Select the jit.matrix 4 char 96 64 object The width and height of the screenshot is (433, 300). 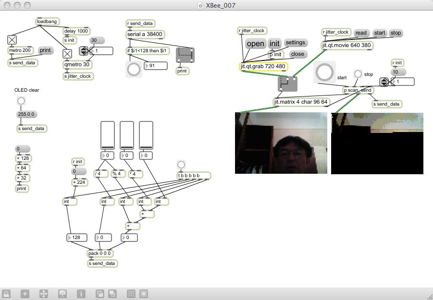click(301, 102)
